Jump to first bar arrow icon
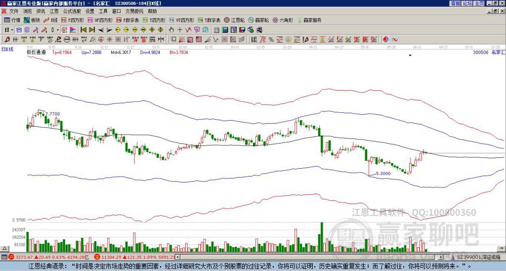Image resolution: width=506 pixels, height=271 pixels. pyautogui.click(x=83, y=30)
